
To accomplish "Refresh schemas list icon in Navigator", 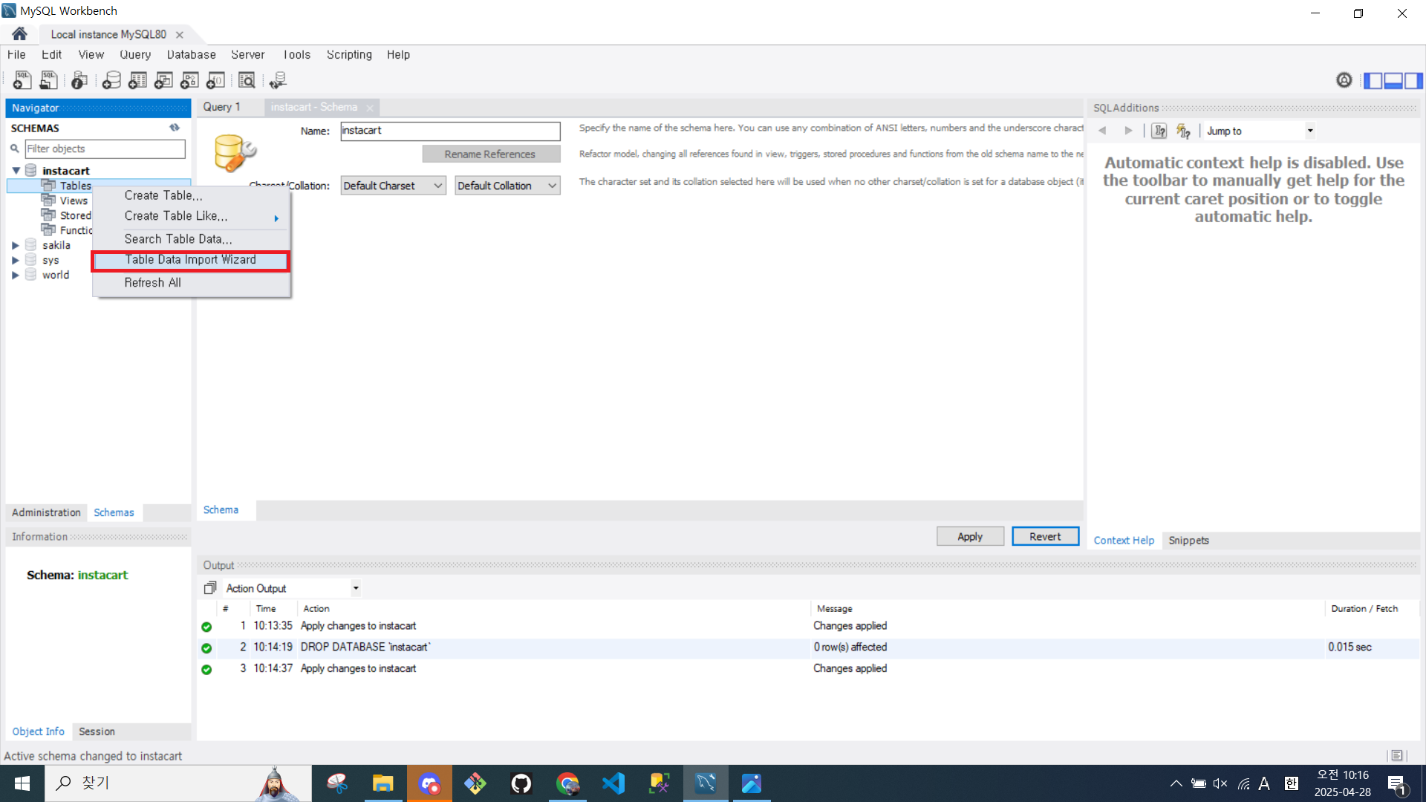I will coord(175,128).
